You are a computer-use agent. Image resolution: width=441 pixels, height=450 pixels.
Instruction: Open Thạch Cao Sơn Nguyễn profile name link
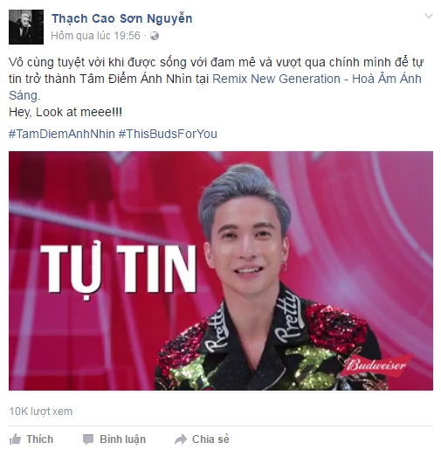122,18
